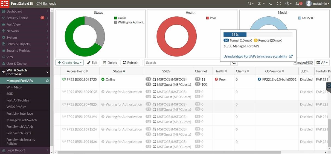Click the search magnifier button beside Search field
This screenshot has width=331, height=154.
tap(234, 63)
